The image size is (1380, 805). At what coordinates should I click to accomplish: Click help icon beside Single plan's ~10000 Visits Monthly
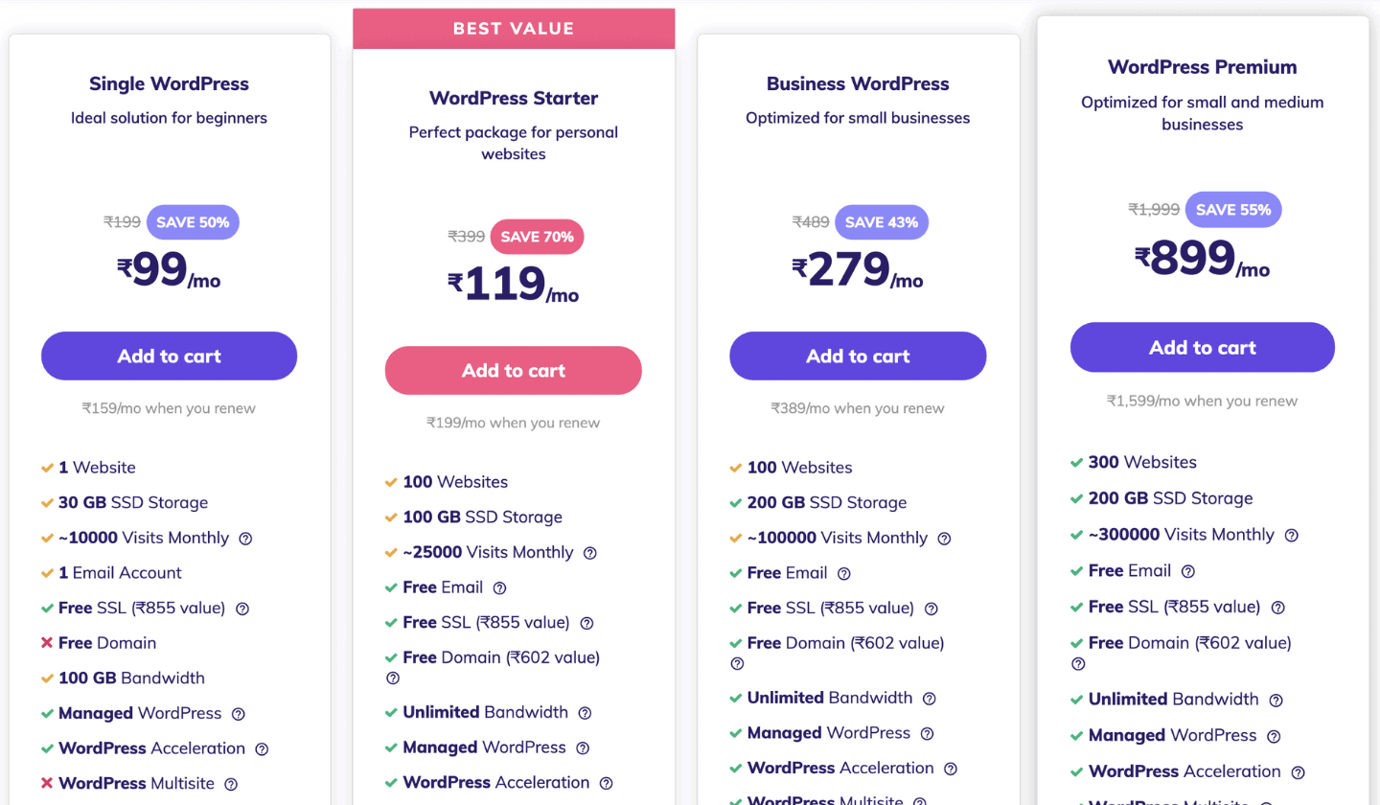pyautogui.click(x=245, y=539)
